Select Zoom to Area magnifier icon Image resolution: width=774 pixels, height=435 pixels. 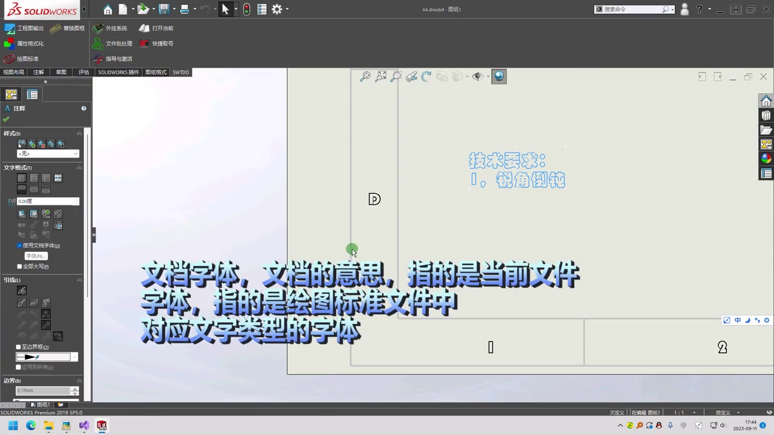(380, 77)
